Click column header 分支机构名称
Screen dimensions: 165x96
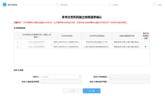67,36
